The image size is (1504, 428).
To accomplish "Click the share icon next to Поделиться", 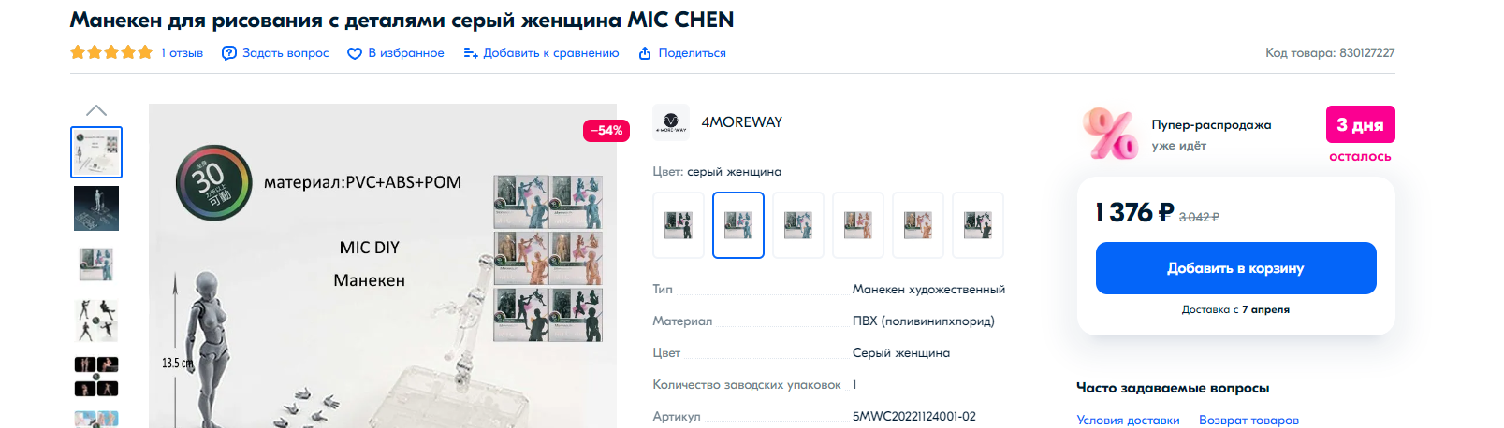I will pos(645,53).
